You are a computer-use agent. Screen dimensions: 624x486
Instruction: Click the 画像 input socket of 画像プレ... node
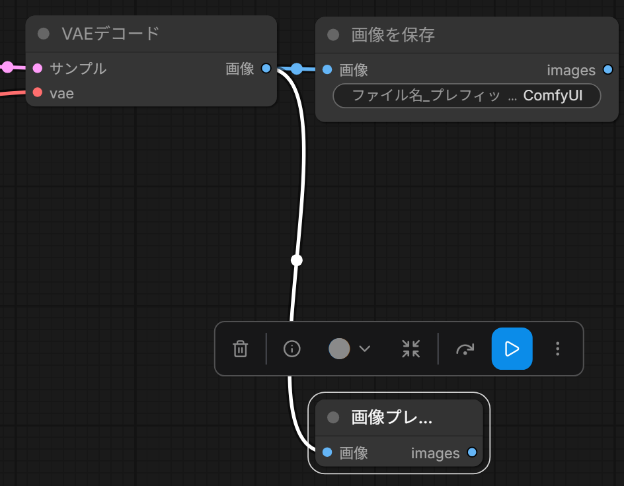(x=327, y=452)
